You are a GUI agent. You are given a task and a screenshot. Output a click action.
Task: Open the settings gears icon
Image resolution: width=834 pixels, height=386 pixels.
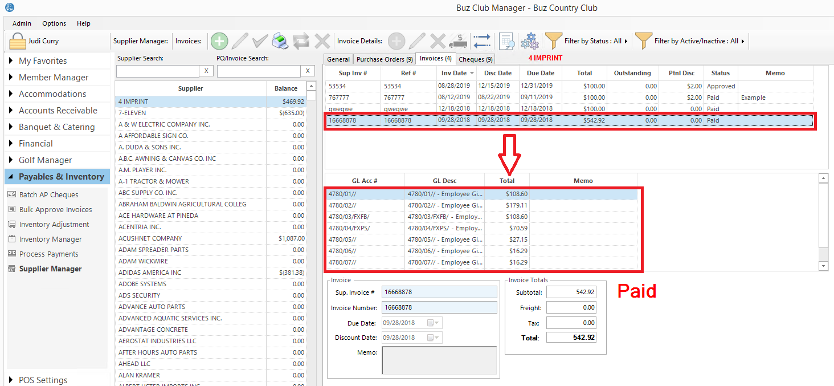(530, 41)
